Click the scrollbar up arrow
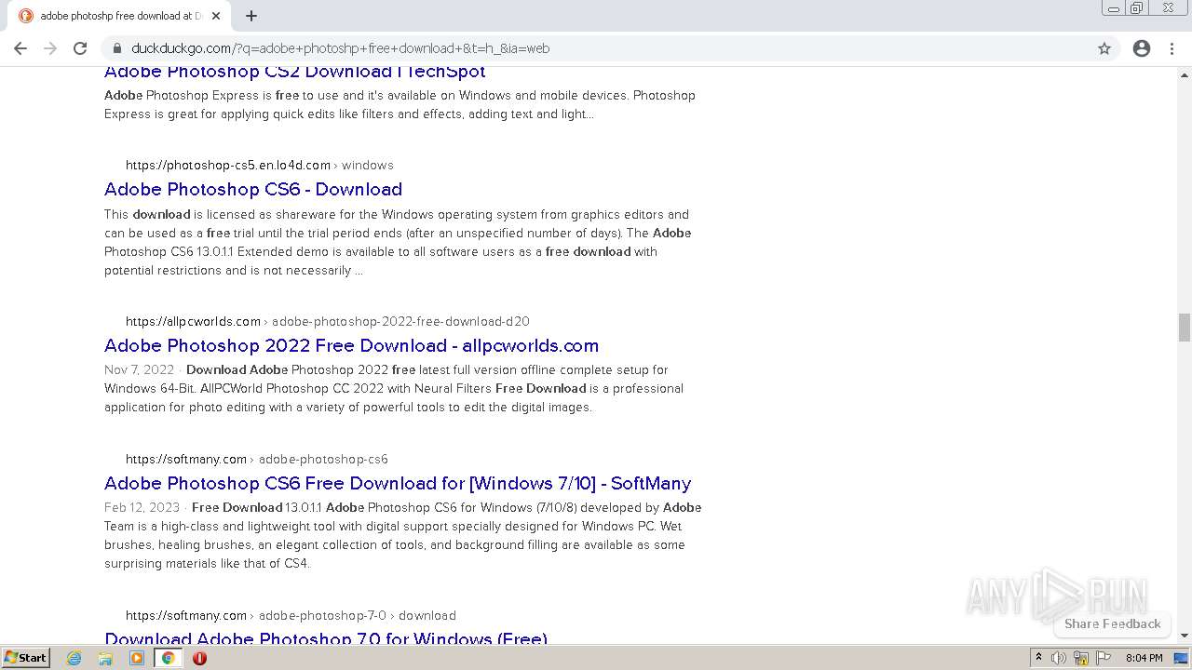This screenshot has width=1192, height=670. (1184, 74)
